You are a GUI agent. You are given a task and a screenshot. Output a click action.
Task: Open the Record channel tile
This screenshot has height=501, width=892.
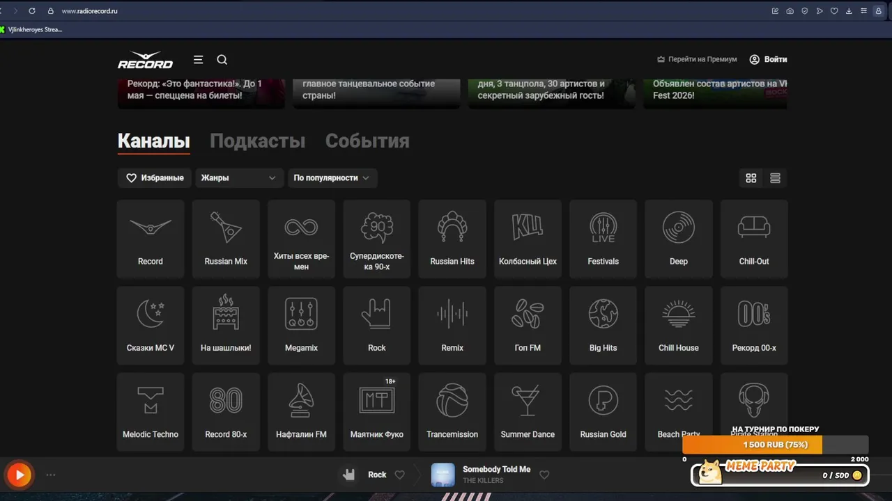[151, 239]
